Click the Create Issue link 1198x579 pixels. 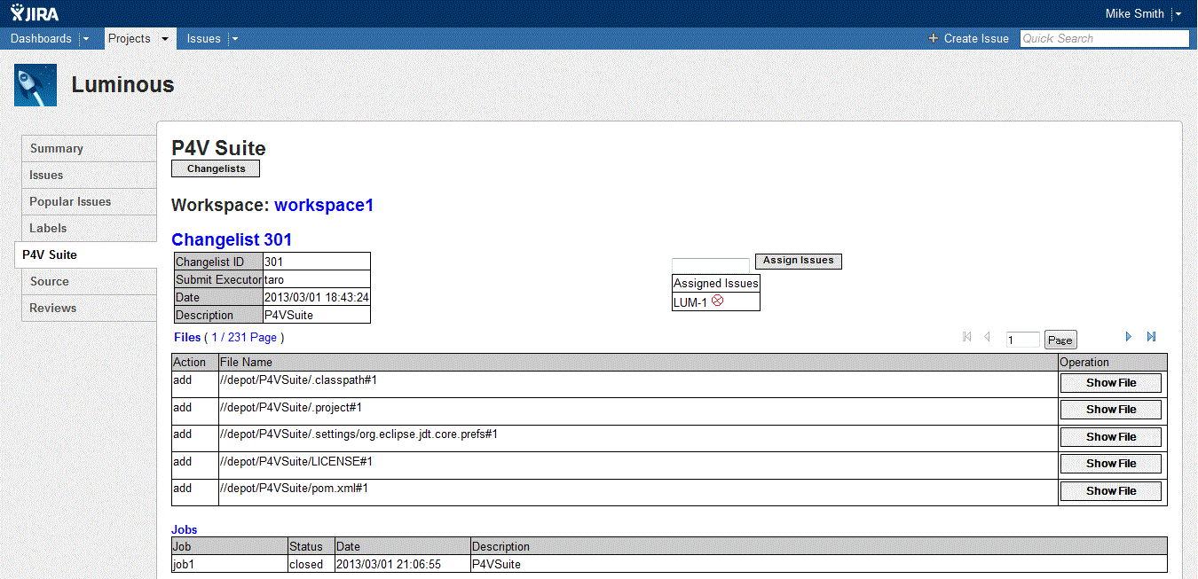pyautogui.click(x=976, y=38)
